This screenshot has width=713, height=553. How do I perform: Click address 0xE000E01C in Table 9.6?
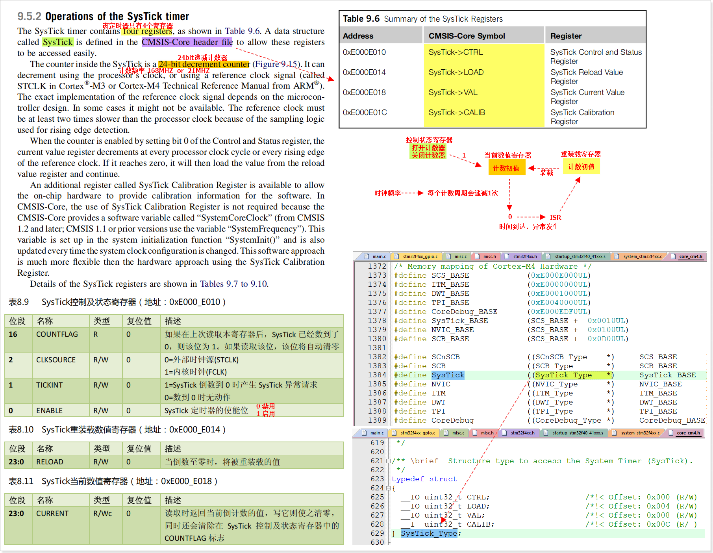365,113
